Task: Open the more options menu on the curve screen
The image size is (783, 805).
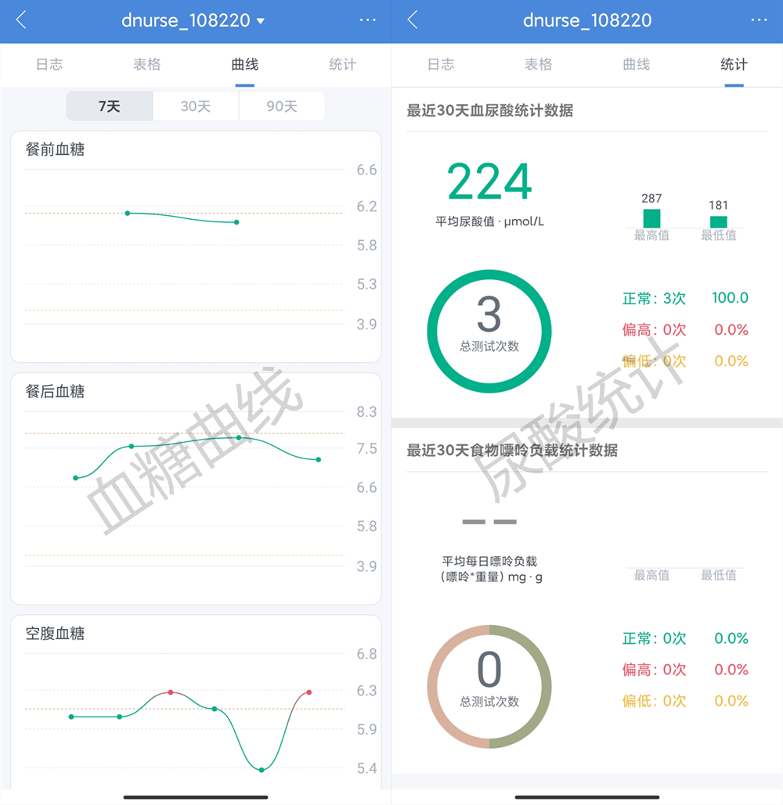Action: tap(368, 21)
